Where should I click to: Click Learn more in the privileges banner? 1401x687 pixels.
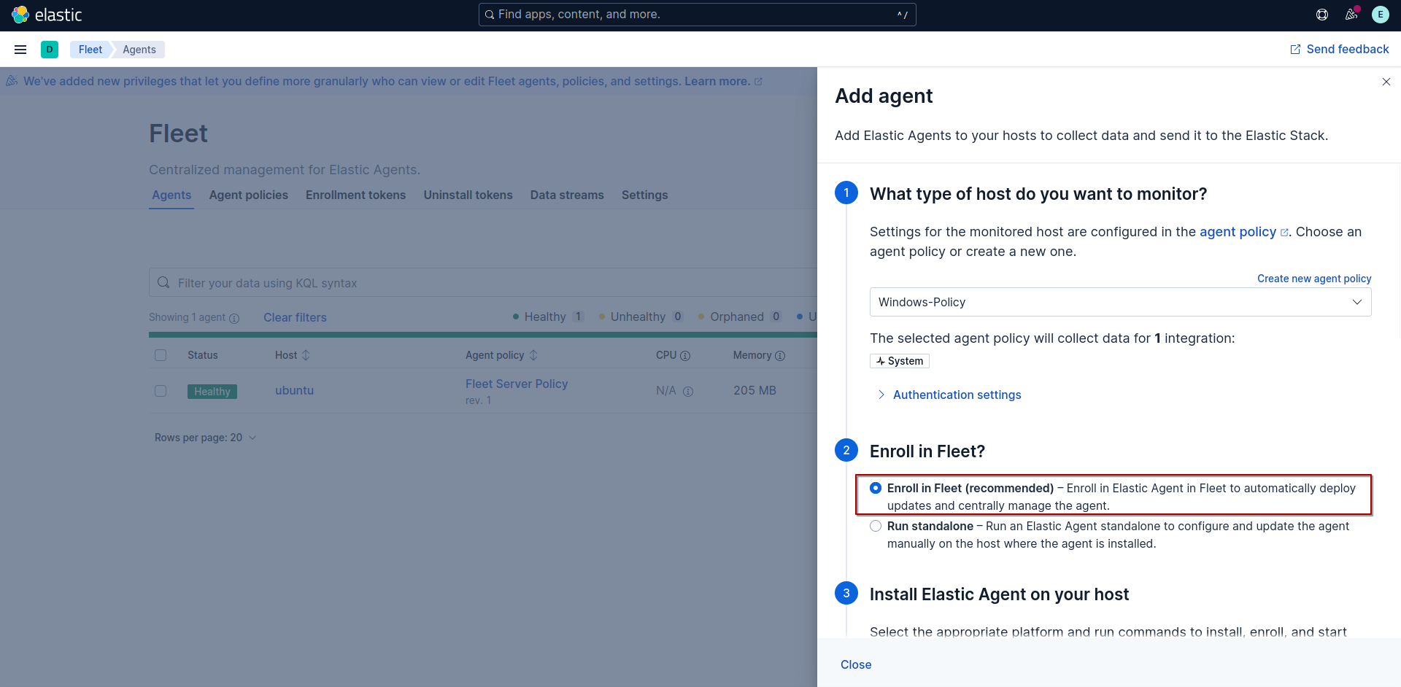click(x=717, y=81)
